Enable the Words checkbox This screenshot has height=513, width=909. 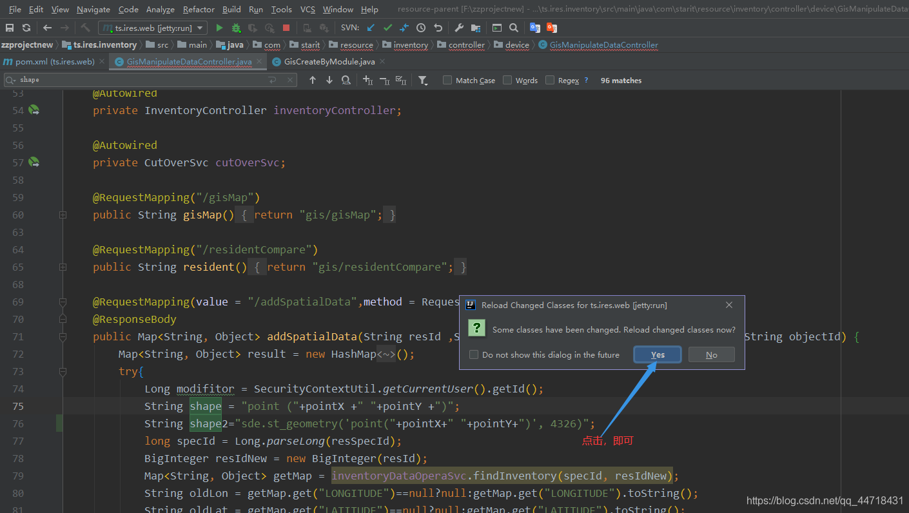coord(507,81)
